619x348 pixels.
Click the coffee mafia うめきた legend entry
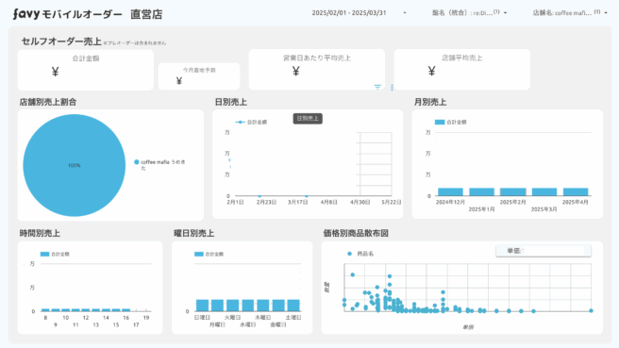coord(159,165)
